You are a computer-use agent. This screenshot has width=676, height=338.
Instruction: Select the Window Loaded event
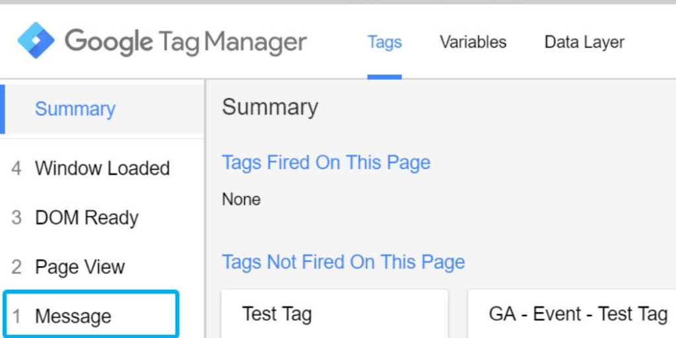pos(102,168)
